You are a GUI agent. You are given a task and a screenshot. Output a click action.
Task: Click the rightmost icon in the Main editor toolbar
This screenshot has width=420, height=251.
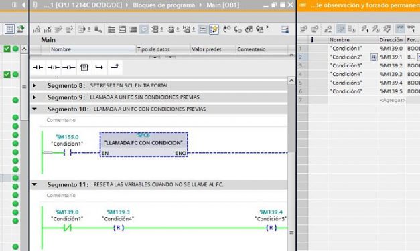pyautogui.click(x=285, y=29)
